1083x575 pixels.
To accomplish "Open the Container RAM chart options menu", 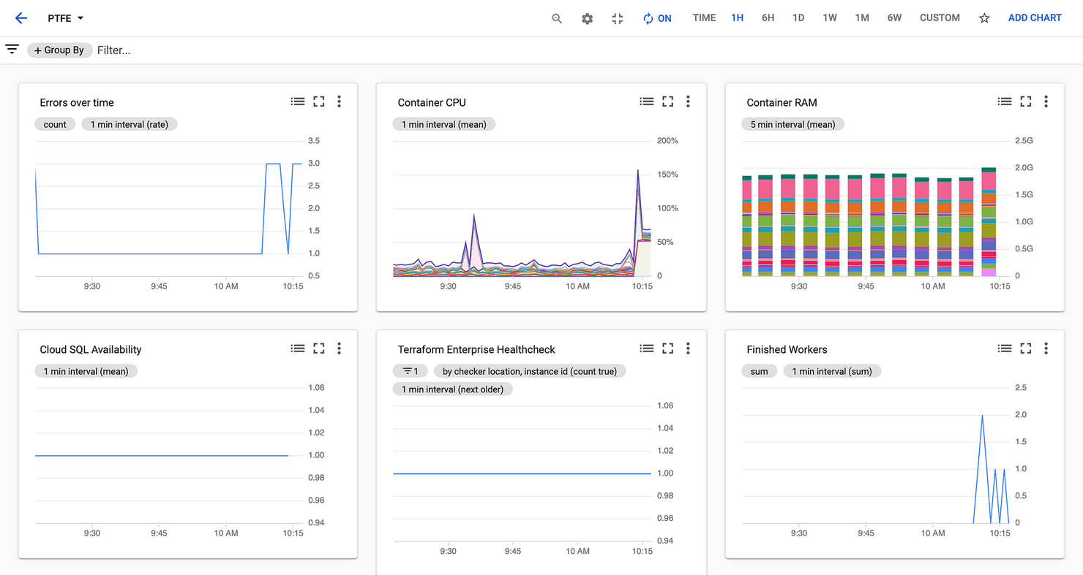I will click(1046, 102).
